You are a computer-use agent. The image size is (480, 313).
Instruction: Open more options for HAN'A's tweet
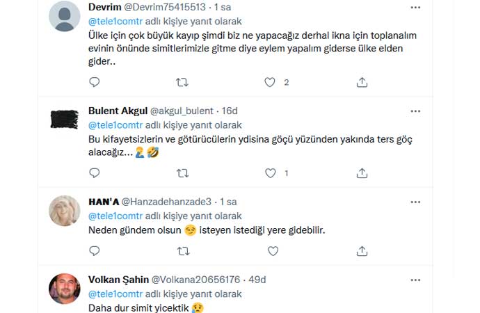pyautogui.click(x=415, y=202)
